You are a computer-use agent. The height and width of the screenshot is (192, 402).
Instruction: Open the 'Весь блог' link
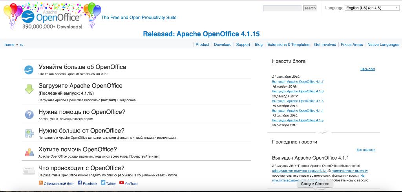367,69
